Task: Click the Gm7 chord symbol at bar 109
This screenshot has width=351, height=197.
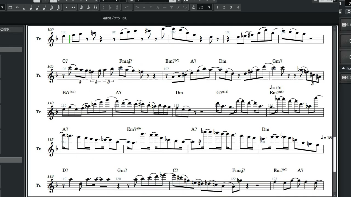Action: click(277, 61)
